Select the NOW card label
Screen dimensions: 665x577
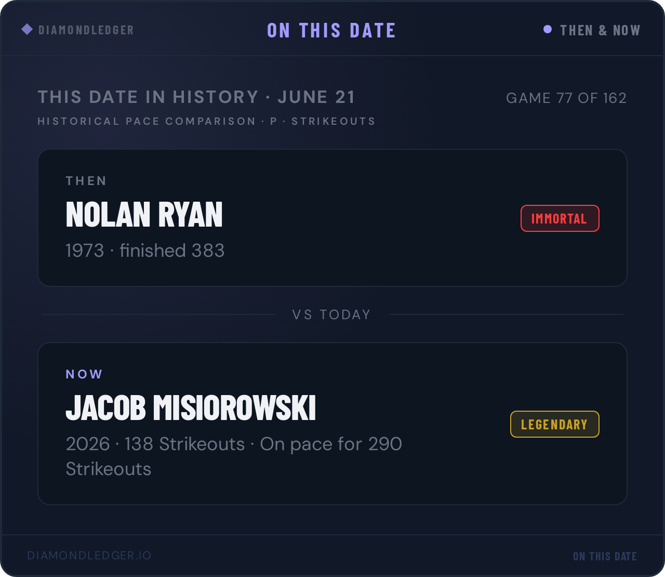[x=84, y=374]
